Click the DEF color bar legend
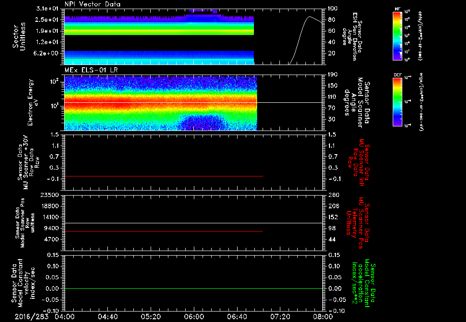466x322 pixels. point(398,102)
